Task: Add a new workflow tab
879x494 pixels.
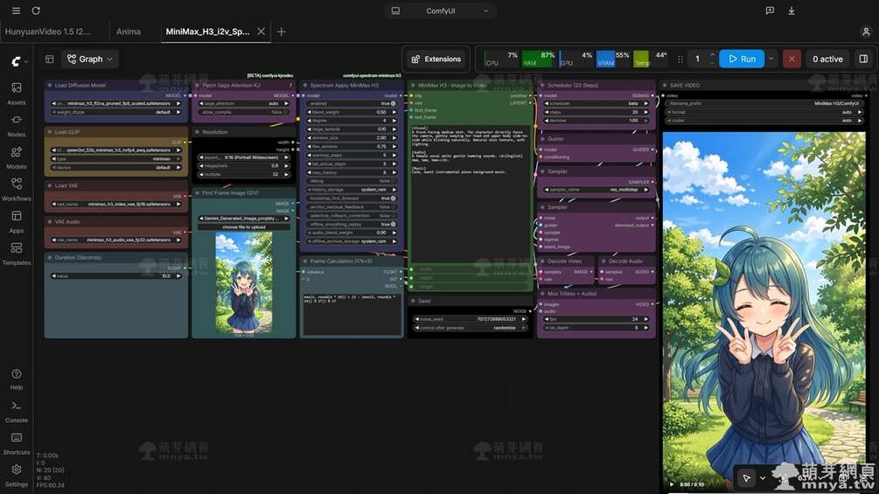Action: [x=282, y=32]
